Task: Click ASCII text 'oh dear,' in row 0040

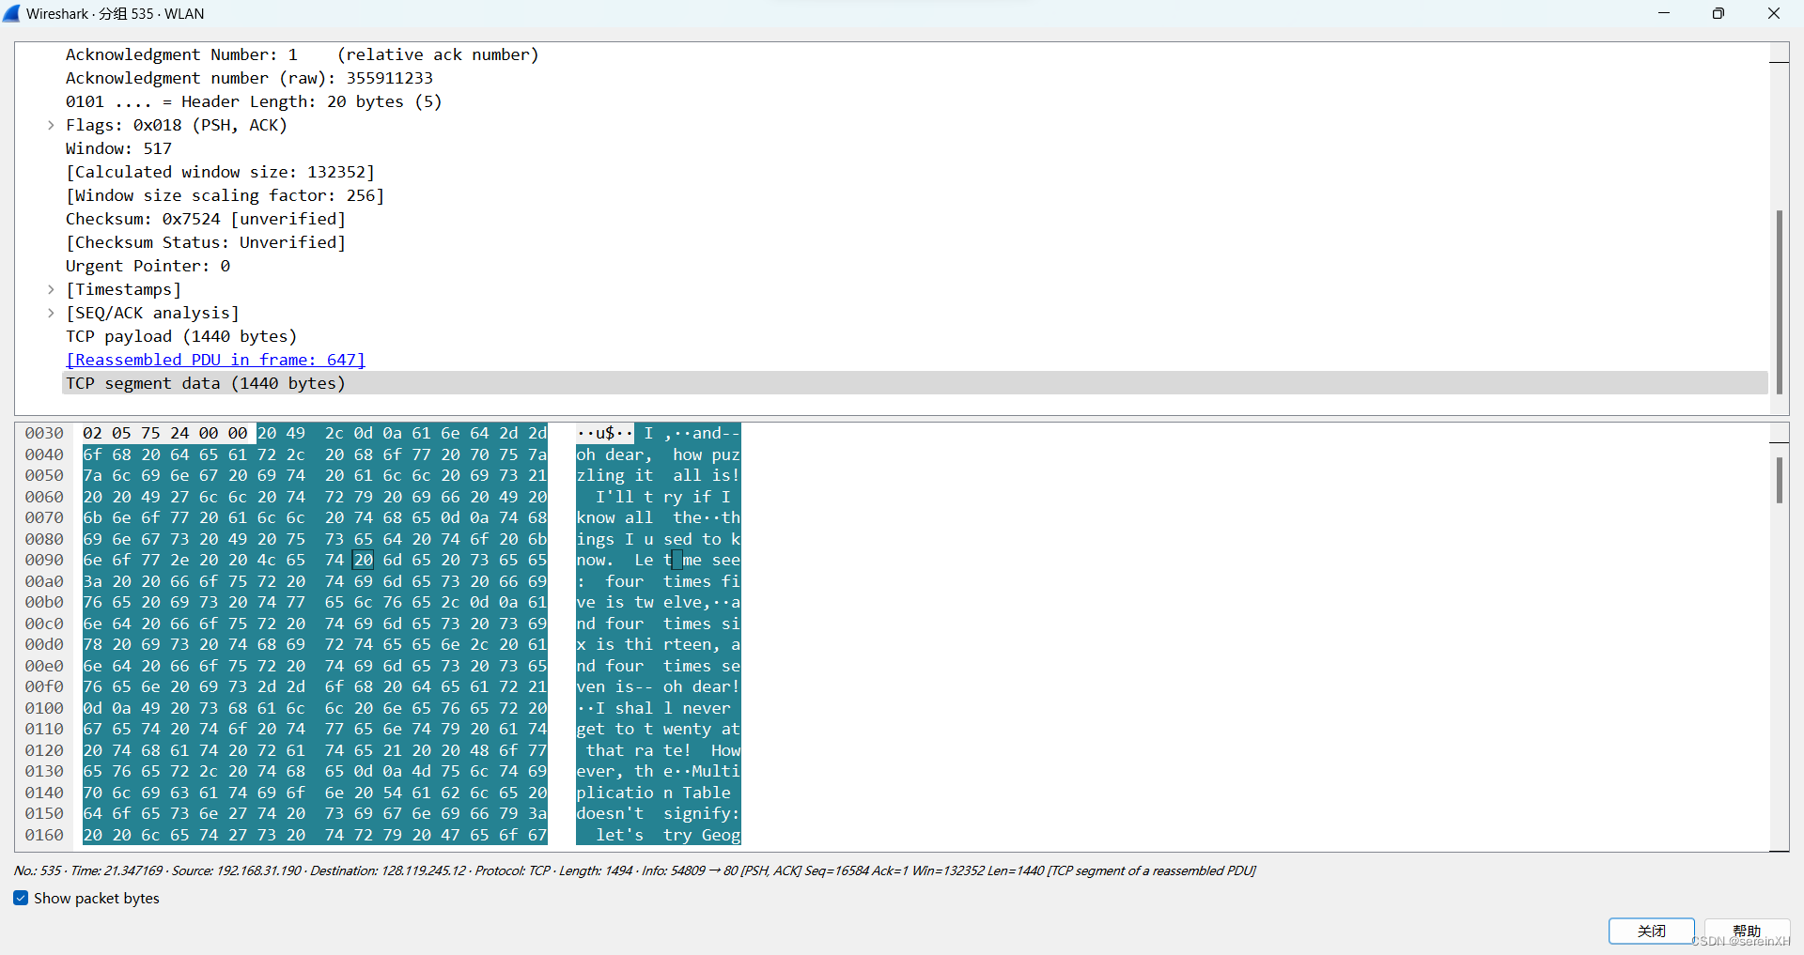Action: pyautogui.click(x=614, y=454)
